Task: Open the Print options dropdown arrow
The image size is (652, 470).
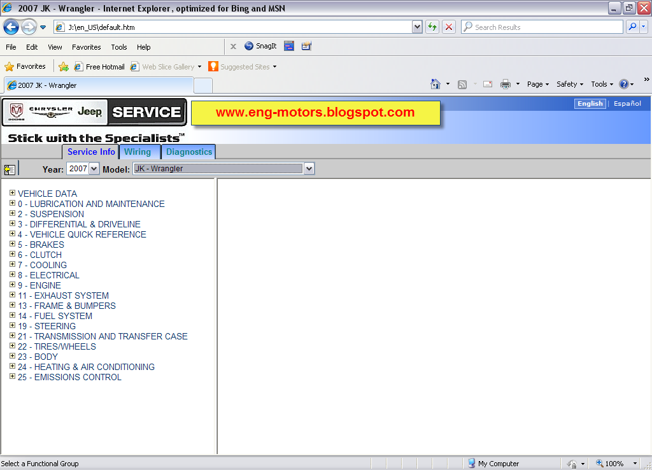Action: click(518, 84)
